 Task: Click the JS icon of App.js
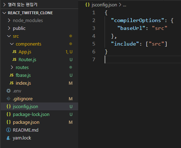[14, 52]
